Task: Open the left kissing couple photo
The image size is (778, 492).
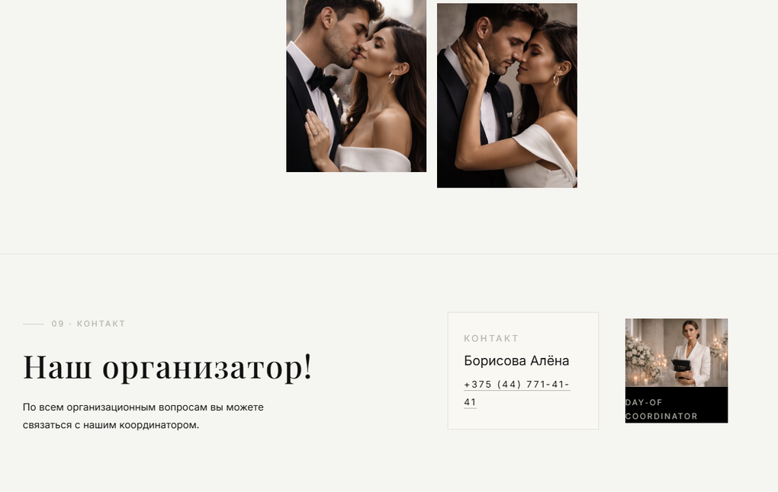Action: (356, 86)
